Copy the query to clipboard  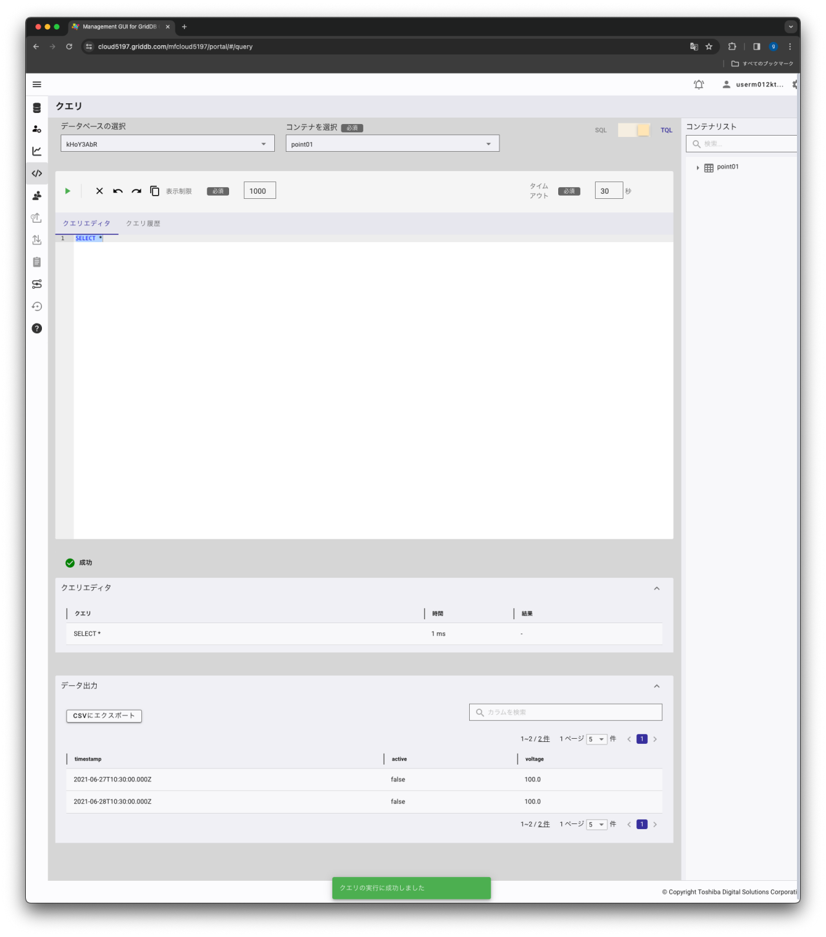155,190
